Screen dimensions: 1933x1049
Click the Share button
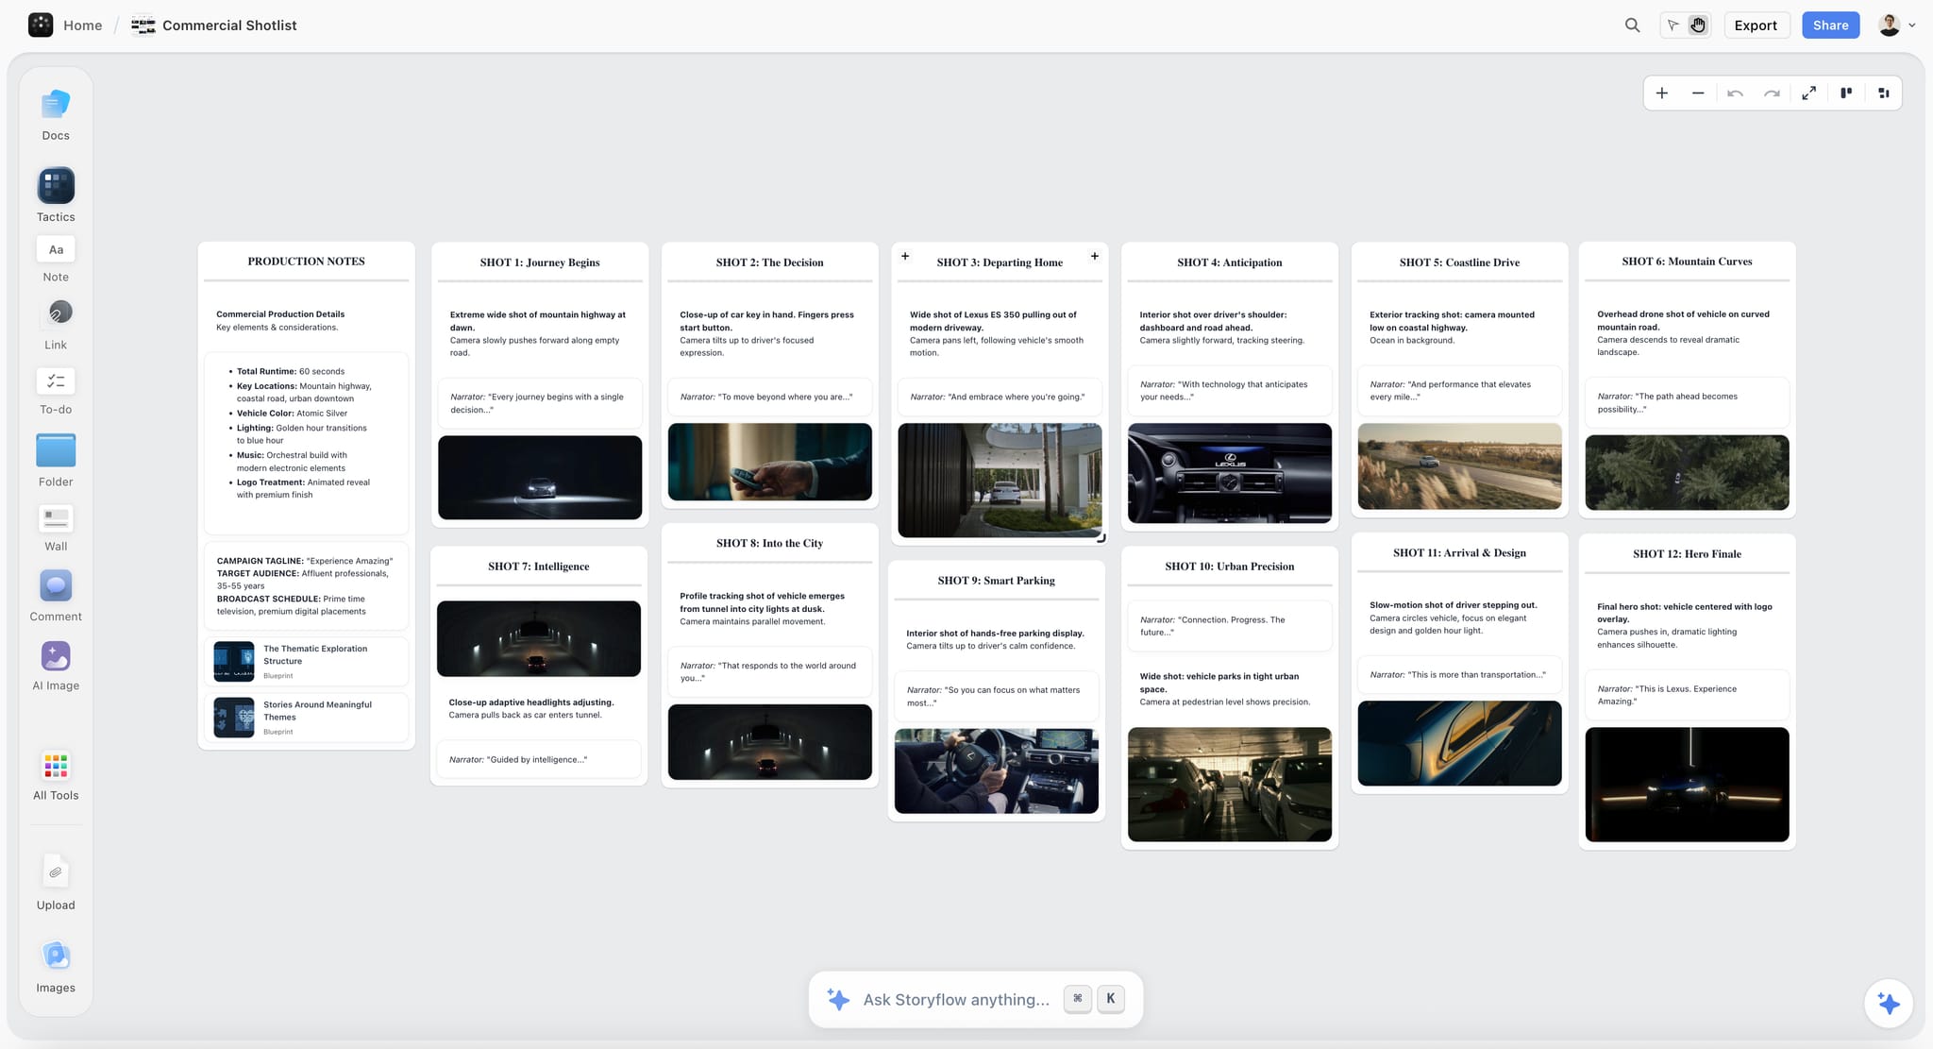(x=1830, y=25)
